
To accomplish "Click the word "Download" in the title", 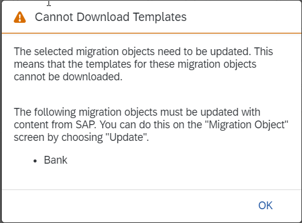I will [x=103, y=17].
